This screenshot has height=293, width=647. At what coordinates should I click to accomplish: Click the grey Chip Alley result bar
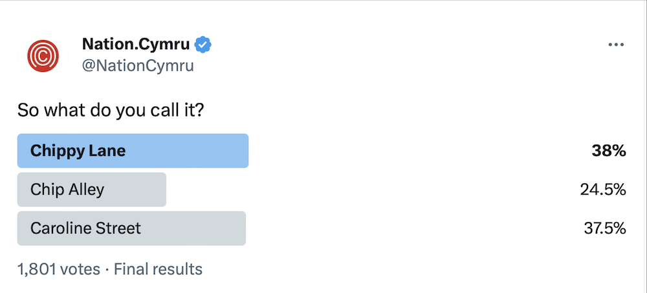[x=92, y=190]
